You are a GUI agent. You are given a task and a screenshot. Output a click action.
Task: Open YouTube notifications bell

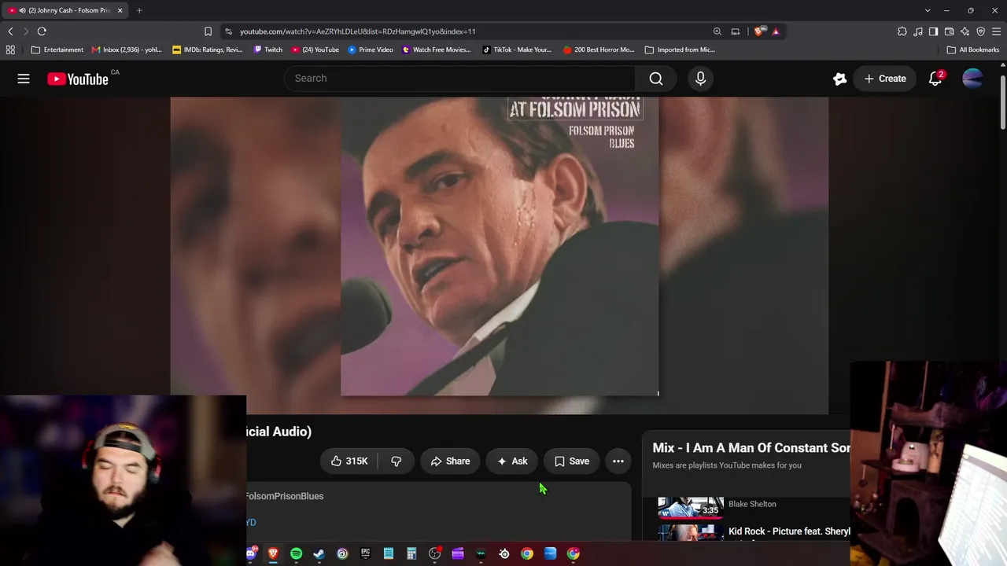(935, 79)
